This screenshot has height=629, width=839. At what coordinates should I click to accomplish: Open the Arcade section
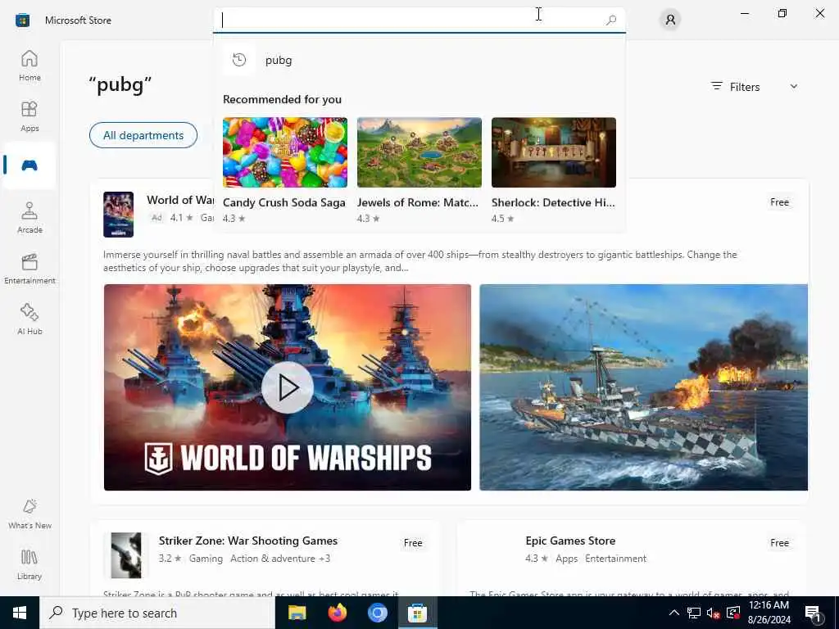point(29,218)
